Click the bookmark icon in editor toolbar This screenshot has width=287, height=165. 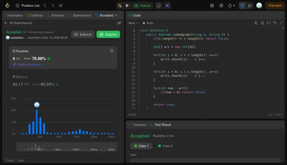click(262, 23)
